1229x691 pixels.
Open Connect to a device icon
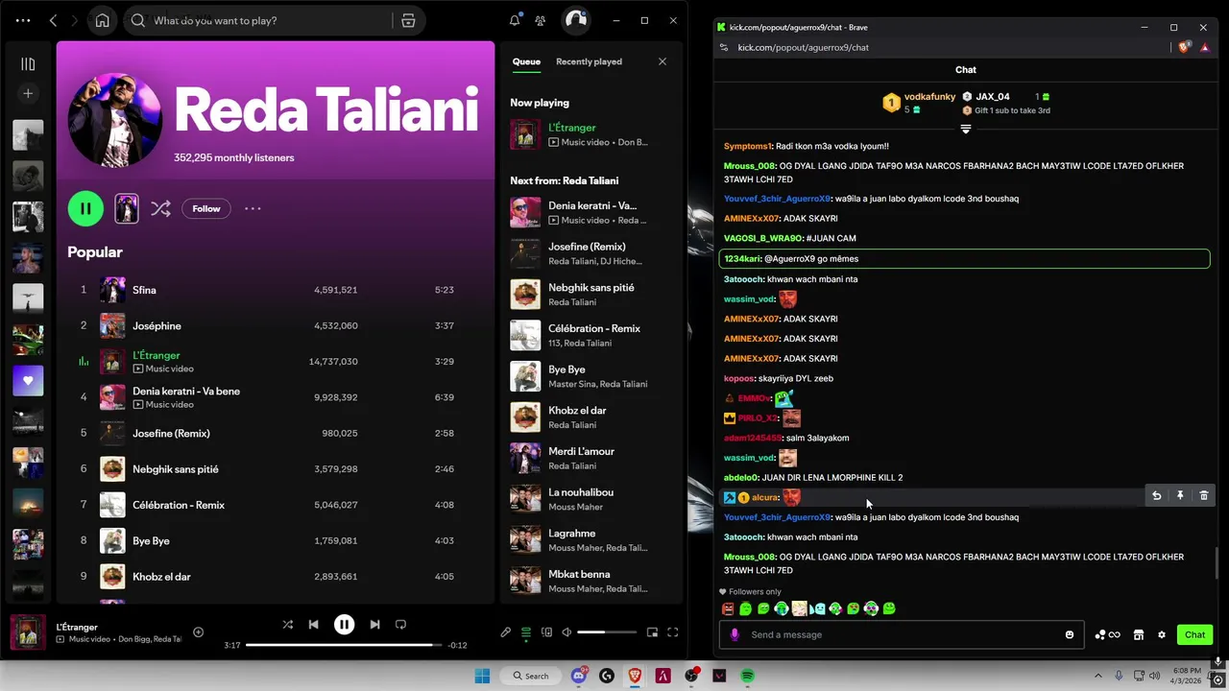pyautogui.click(x=546, y=632)
